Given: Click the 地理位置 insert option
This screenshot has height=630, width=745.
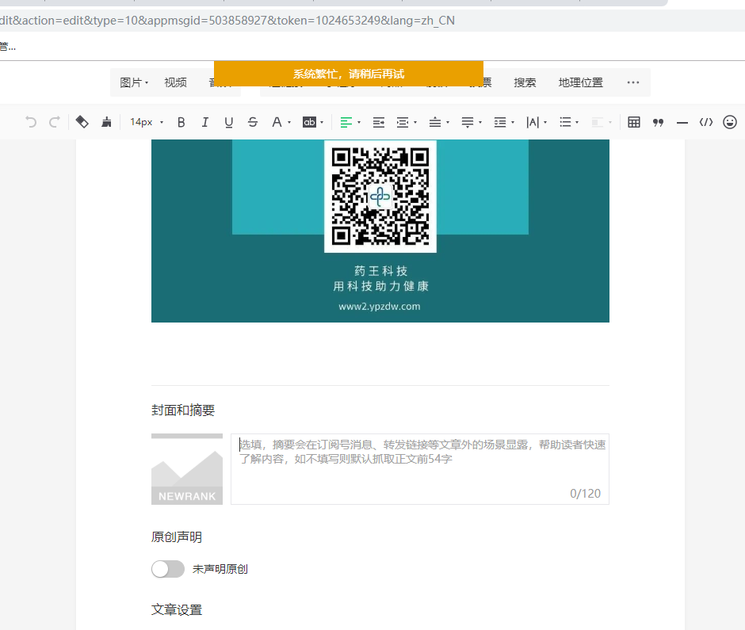Looking at the screenshot, I should click(x=581, y=82).
